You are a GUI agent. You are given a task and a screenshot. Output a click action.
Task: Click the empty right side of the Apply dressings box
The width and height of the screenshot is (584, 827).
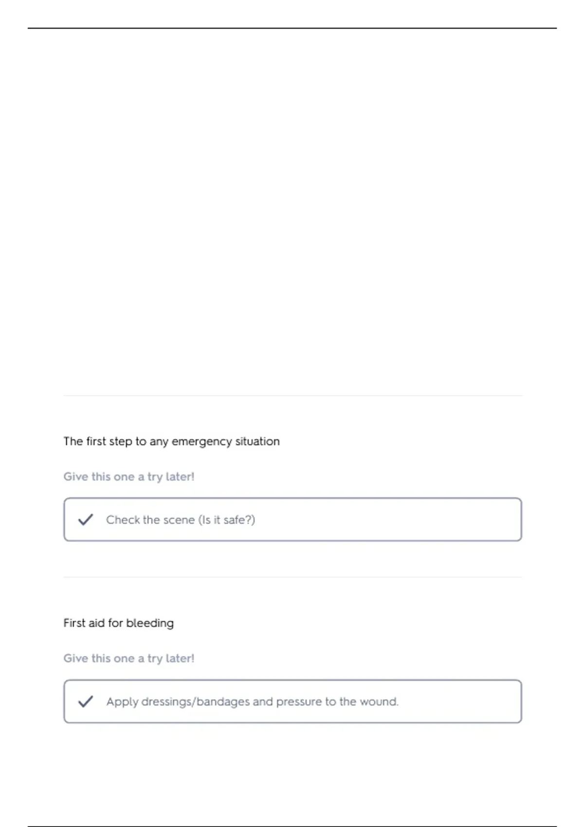tap(460, 701)
